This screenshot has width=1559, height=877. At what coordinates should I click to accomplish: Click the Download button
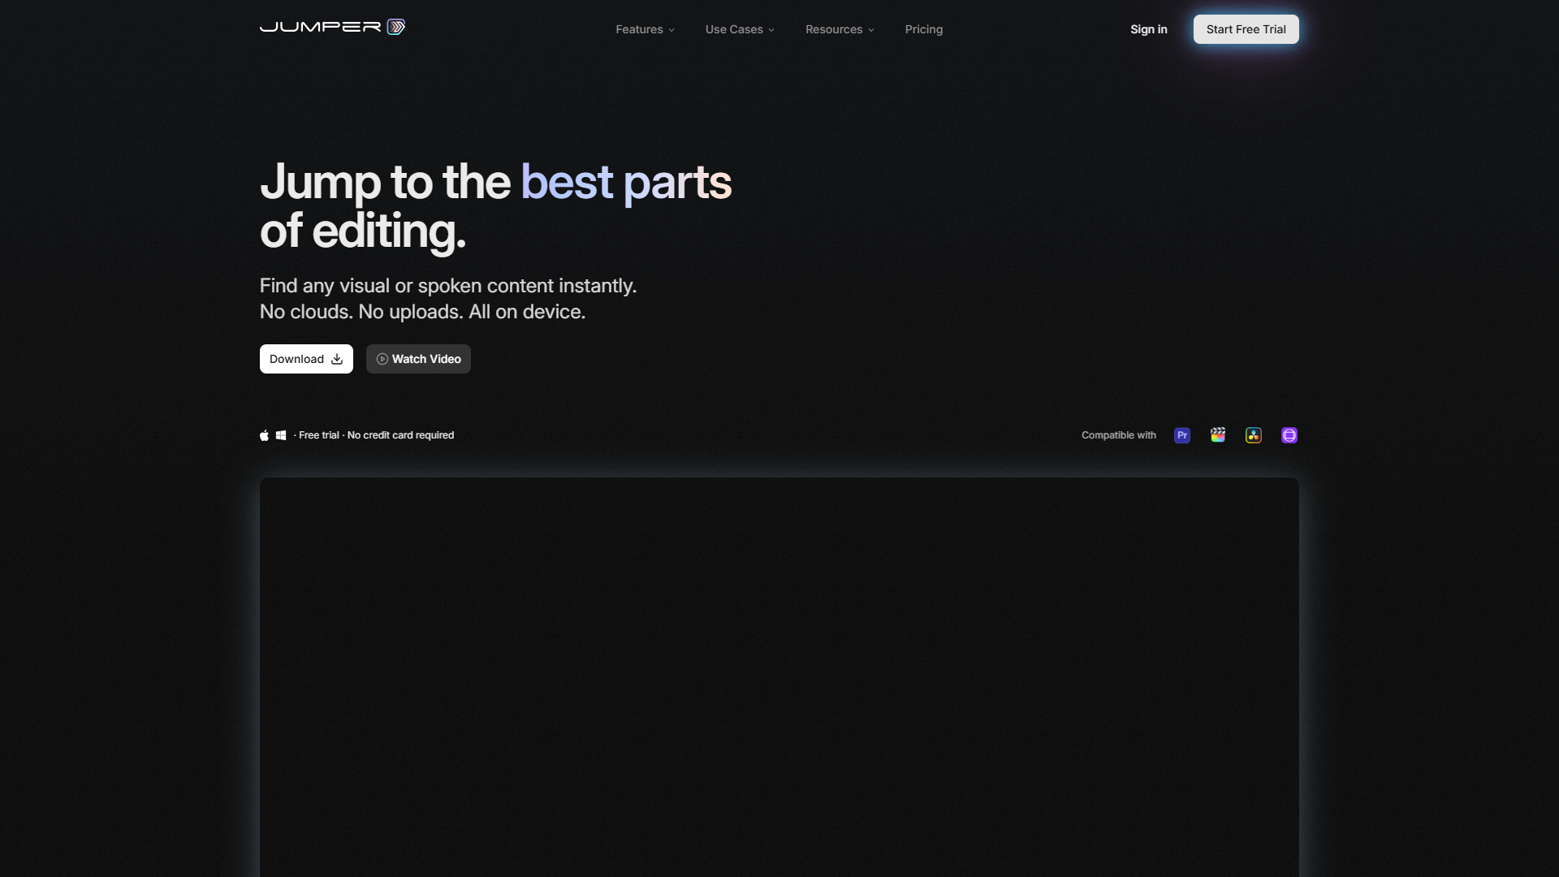tap(306, 359)
